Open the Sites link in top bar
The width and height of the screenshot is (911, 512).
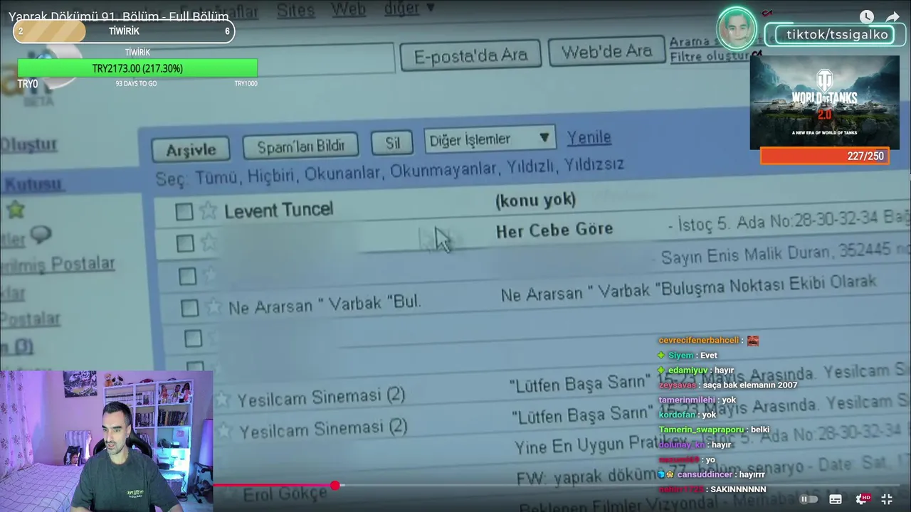point(295,9)
